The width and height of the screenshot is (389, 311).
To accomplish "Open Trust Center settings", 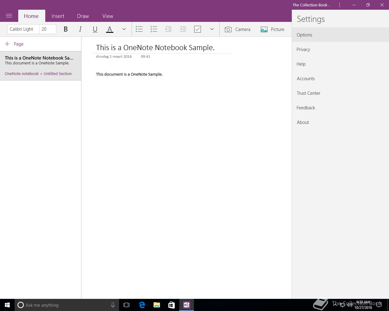I will point(308,93).
